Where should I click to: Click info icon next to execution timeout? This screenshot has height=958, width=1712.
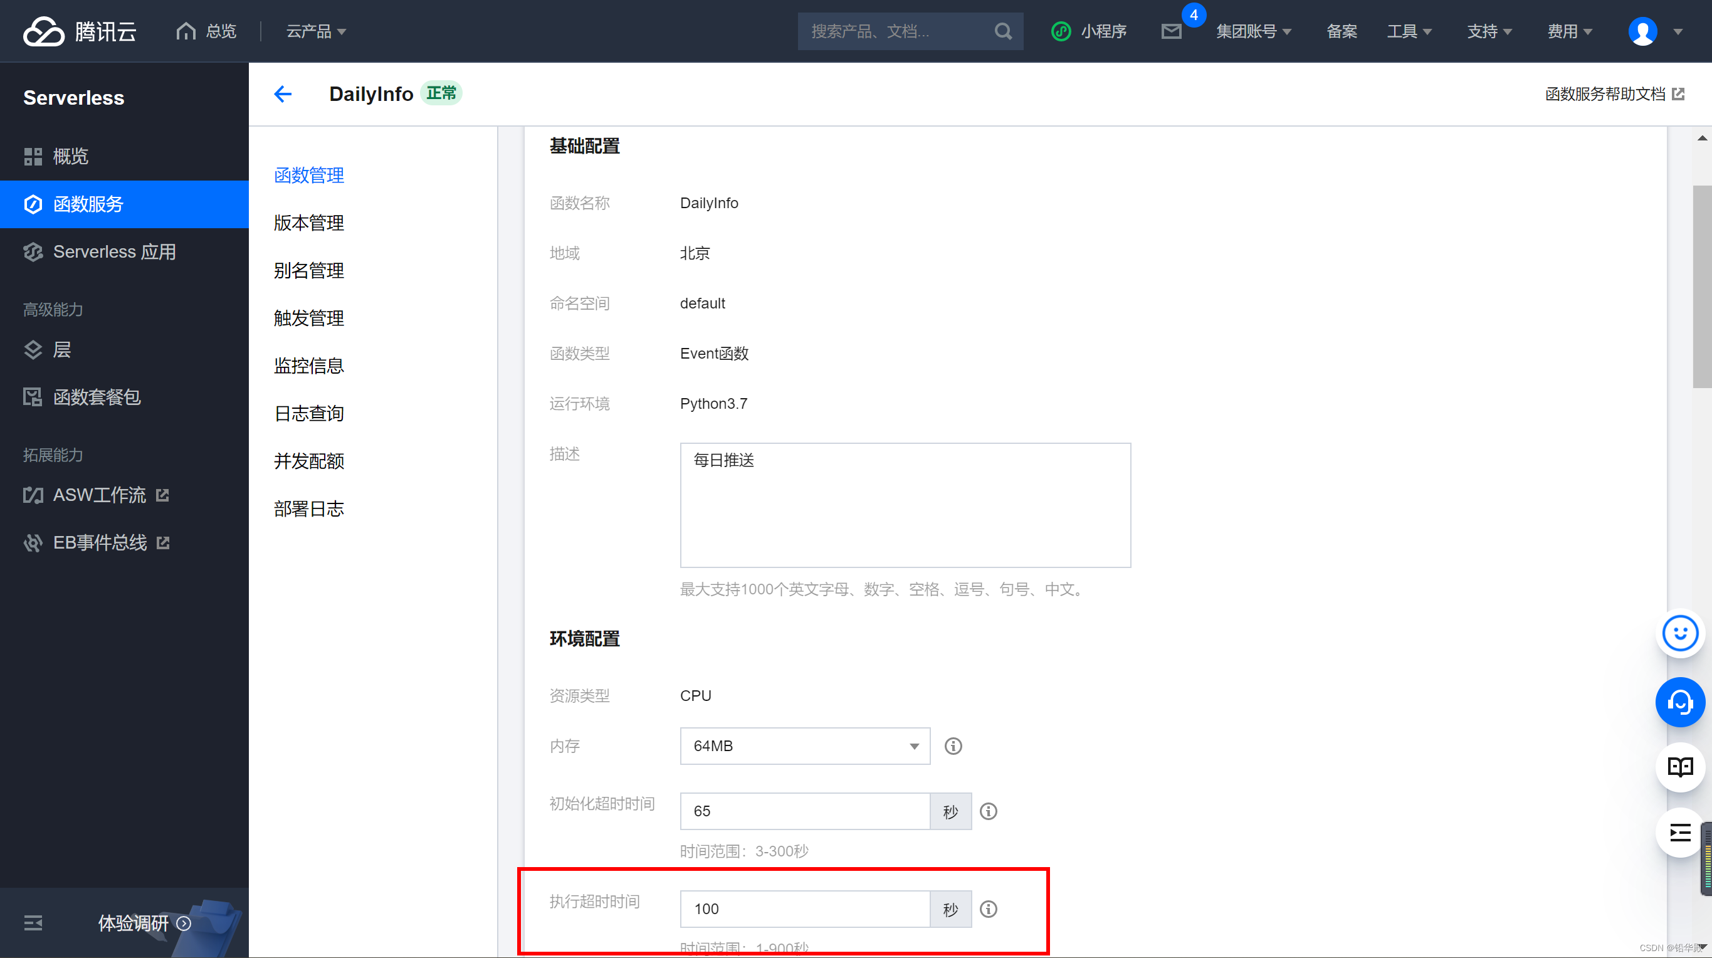[x=988, y=909]
